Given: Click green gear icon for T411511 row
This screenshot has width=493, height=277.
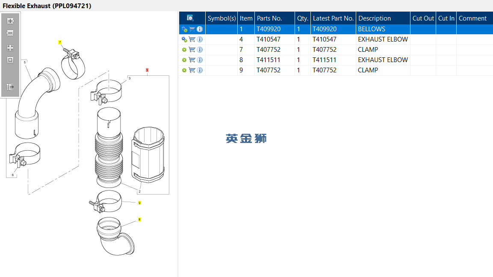Looking at the screenshot, I should tap(184, 60).
